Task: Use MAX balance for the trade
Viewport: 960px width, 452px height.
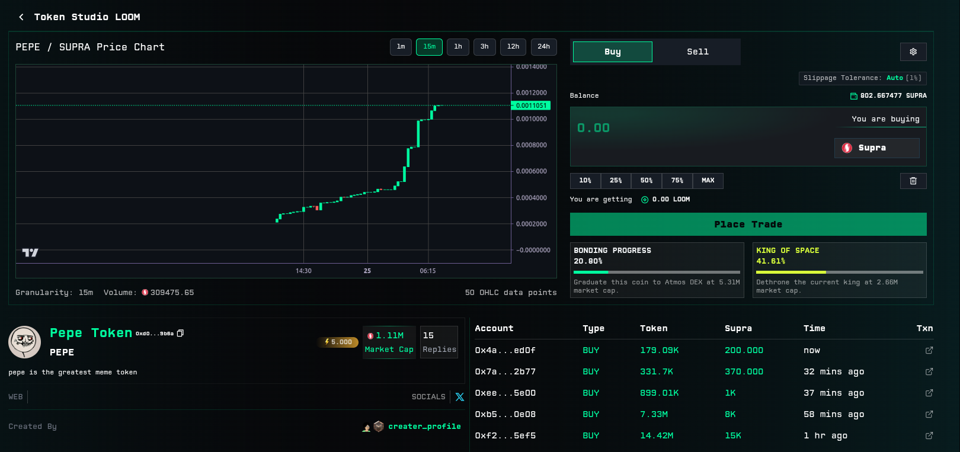Action: [708, 181]
